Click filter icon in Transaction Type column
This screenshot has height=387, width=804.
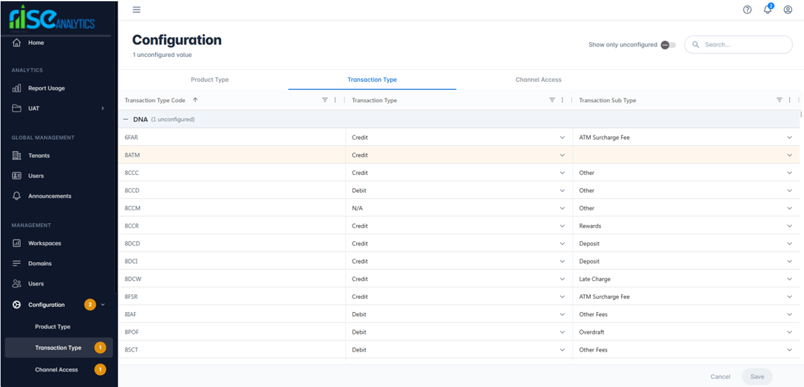point(552,100)
